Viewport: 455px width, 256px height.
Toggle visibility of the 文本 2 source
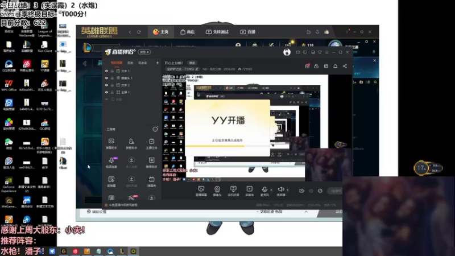pos(106,85)
